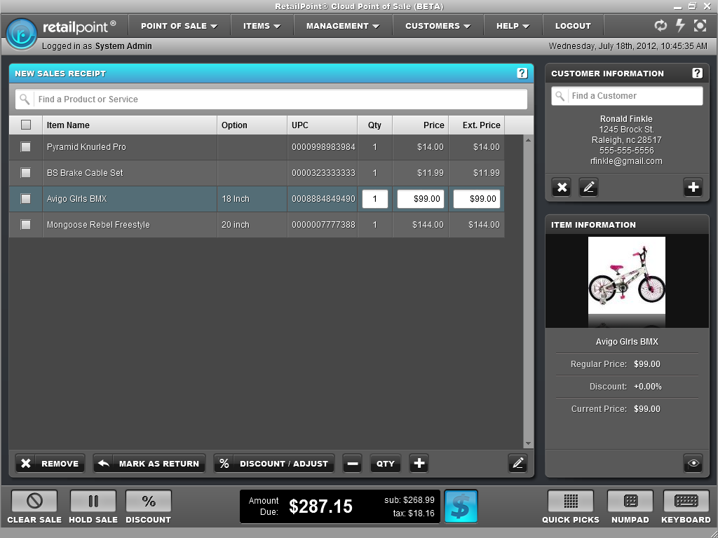The width and height of the screenshot is (718, 538).
Task: Open the Numpad
Action: click(630, 502)
